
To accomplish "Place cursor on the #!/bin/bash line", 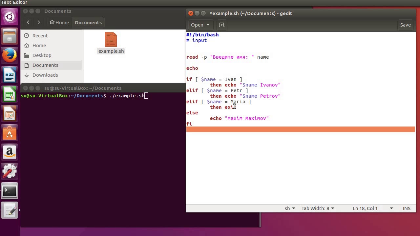I will [202, 35].
